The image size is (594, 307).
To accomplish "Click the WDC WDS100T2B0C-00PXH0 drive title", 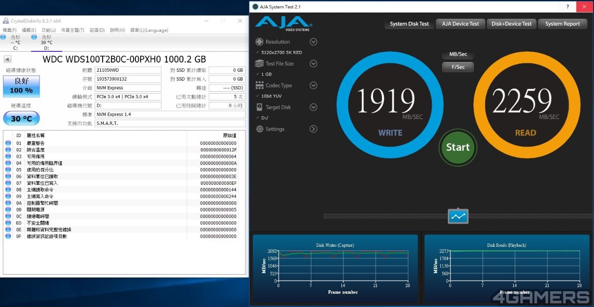I will [x=124, y=59].
